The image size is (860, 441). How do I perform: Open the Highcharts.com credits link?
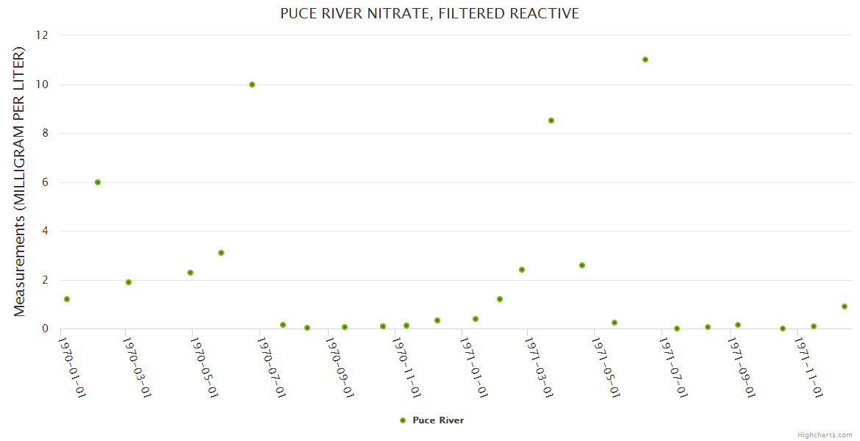pyautogui.click(x=825, y=435)
